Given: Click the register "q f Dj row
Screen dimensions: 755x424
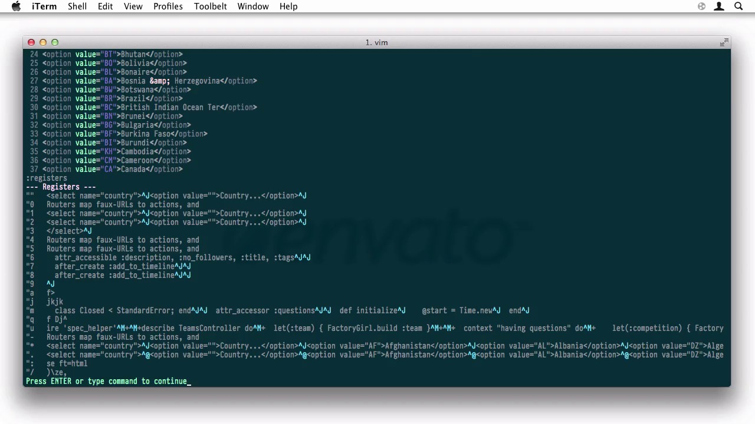Looking at the screenshot, I should click(x=47, y=319).
